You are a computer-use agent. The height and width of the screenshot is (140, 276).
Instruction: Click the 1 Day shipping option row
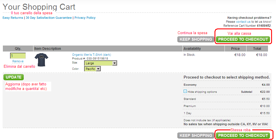(x=226, y=113)
